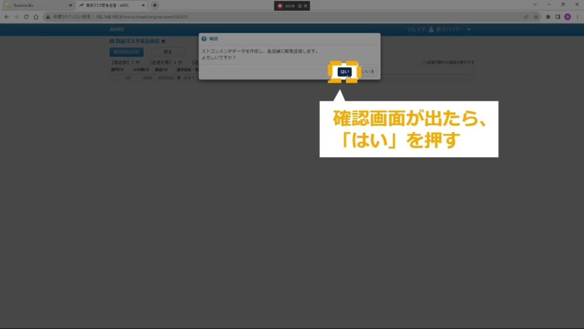Click the red stop recording button

pyautogui.click(x=280, y=6)
